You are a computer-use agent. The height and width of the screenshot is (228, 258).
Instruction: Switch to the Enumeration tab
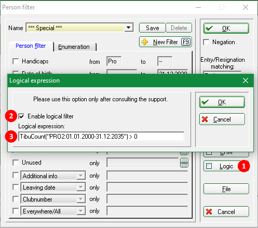(74, 47)
